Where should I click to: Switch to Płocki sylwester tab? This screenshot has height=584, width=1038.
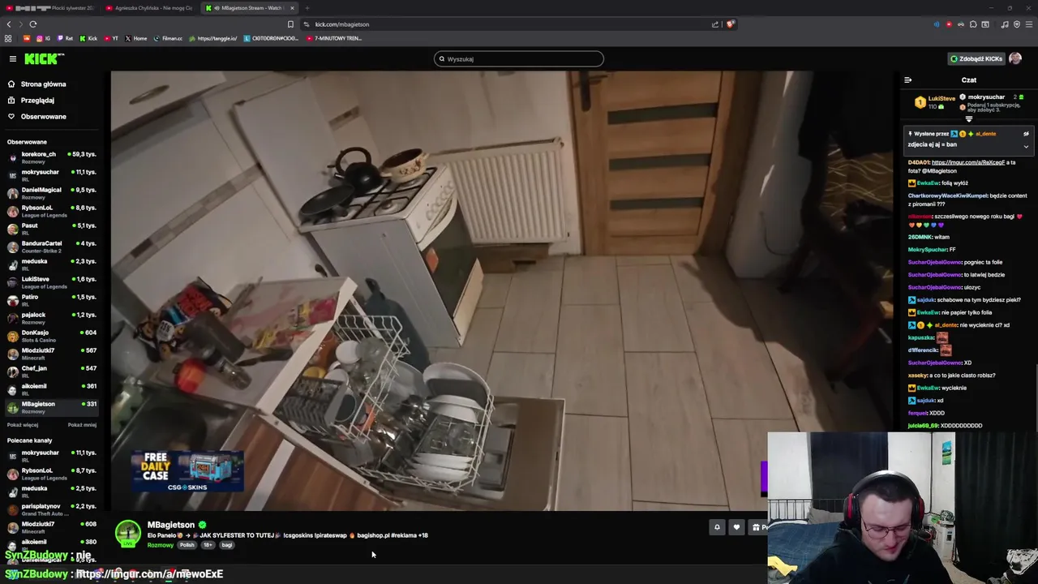pyautogui.click(x=50, y=8)
